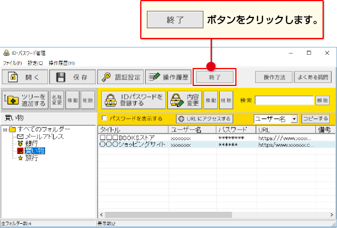Open the 操作履歴 toolbar button with pencil icon
Image resolution: width=337 pixels, height=228 pixels.
(x=168, y=77)
